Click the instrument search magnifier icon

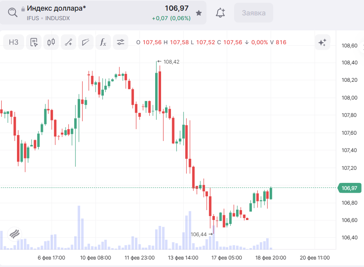pos(13,13)
